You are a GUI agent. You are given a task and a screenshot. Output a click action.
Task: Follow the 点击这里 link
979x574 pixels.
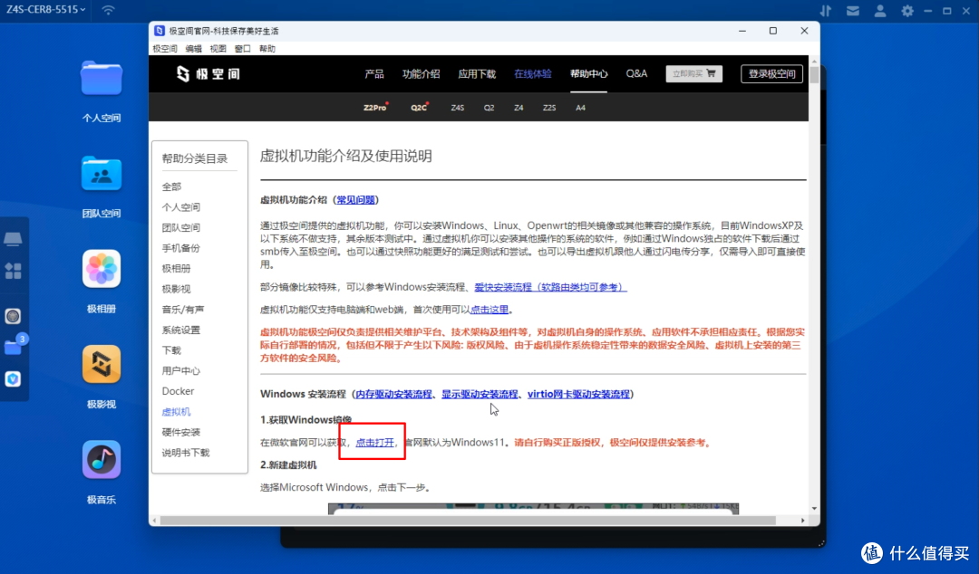[489, 310]
